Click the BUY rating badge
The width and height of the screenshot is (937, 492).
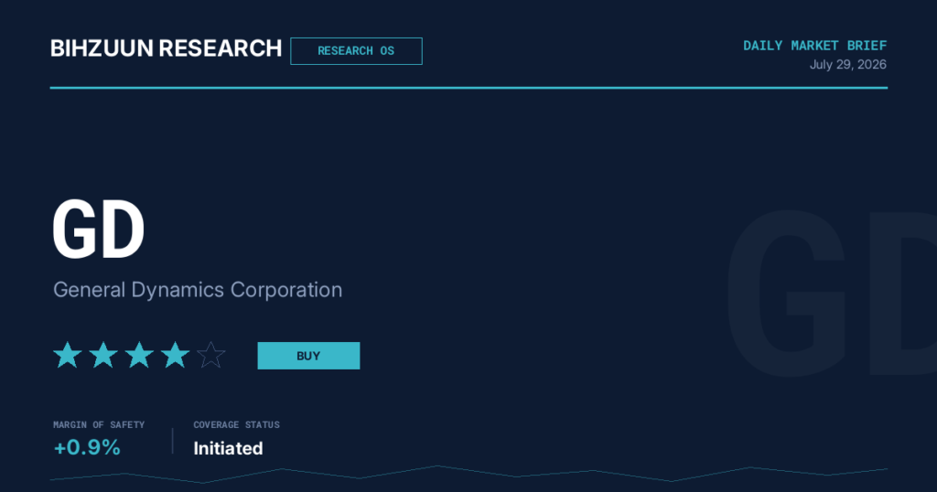point(308,356)
